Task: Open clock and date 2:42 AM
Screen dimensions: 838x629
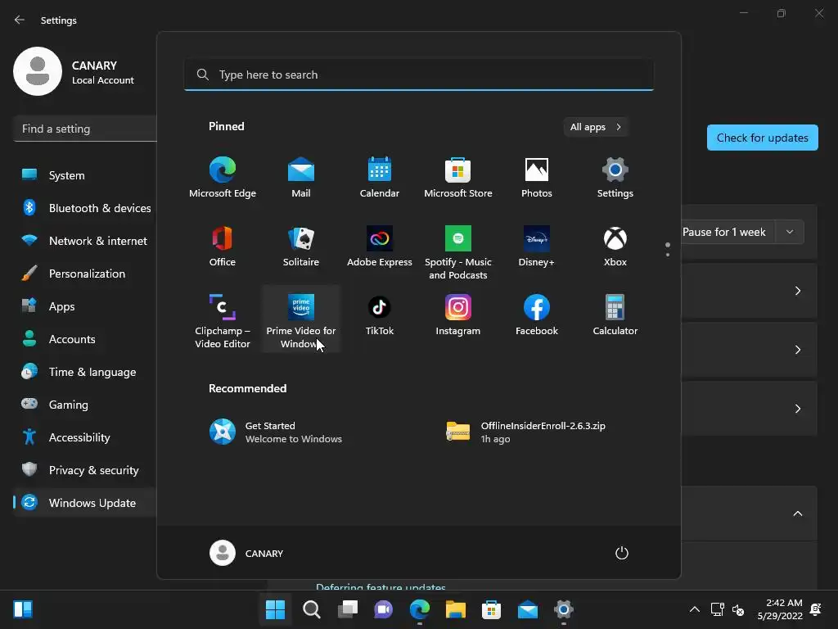Action: tap(780, 609)
